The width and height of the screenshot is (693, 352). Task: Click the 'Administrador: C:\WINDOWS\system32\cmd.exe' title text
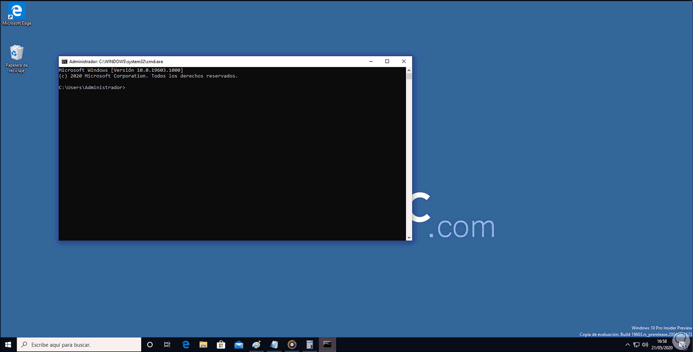tap(116, 61)
